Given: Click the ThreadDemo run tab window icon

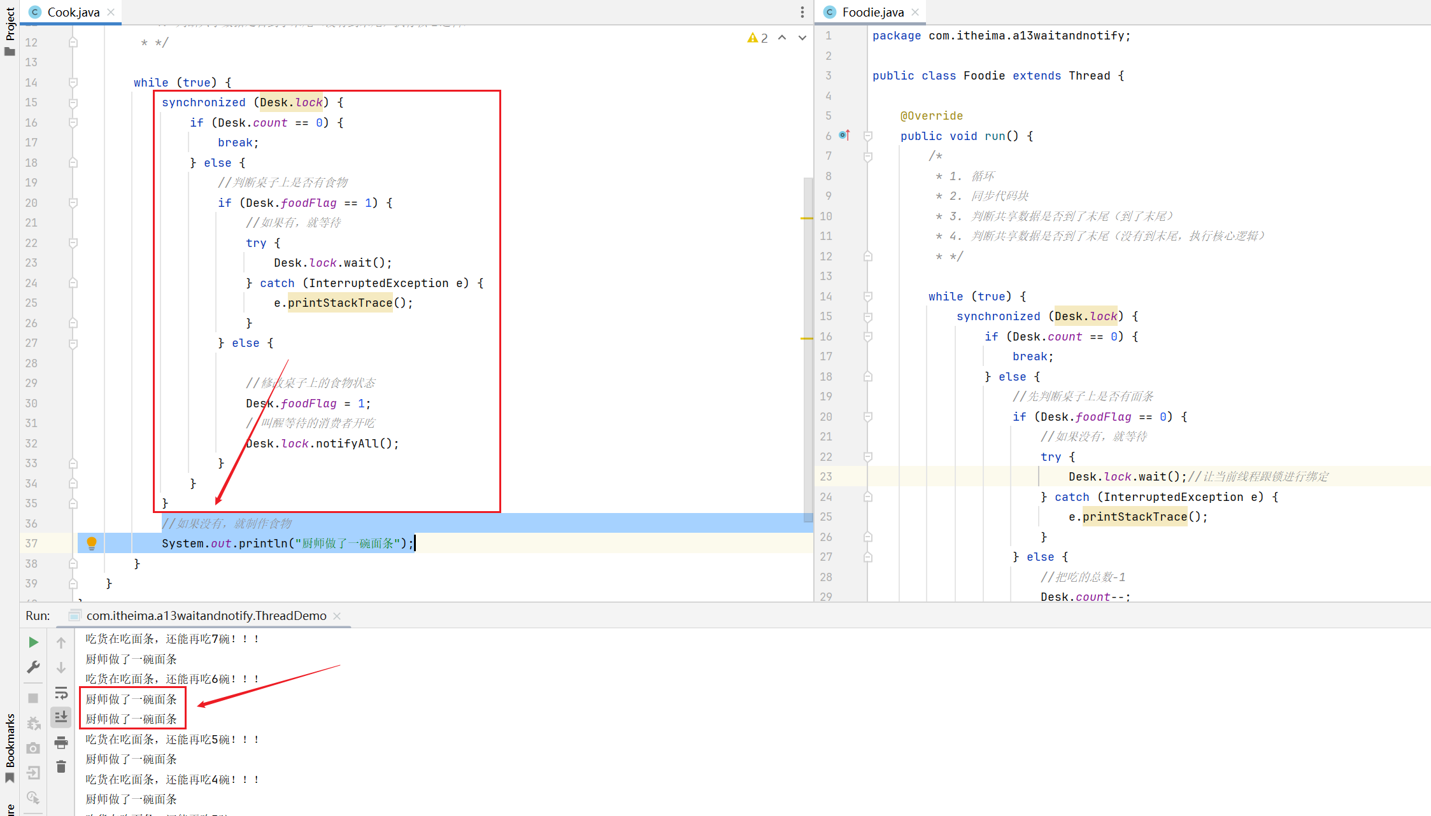Looking at the screenshot, I should tap(75, 616).
